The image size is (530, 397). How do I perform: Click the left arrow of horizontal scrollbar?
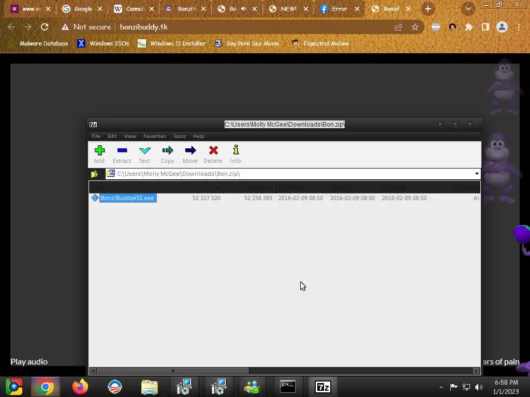pyautogui.click(x=93, y=371)
